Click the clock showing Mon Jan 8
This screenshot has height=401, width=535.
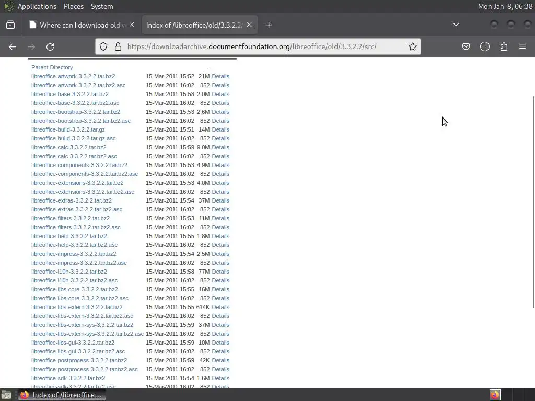click(505, 6)
